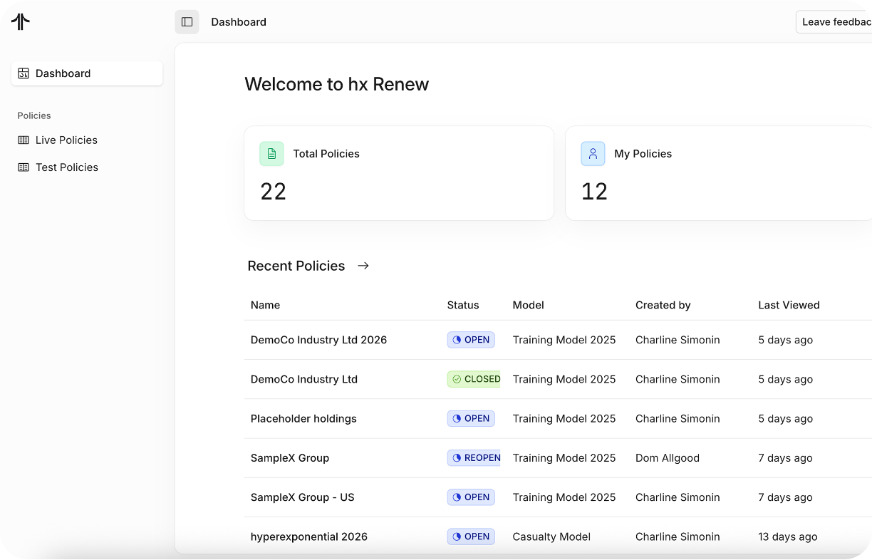Open the Test Policies page
The width and height of the screenshot is (872, 560).
pyautogui.click(x=66, y=167)
